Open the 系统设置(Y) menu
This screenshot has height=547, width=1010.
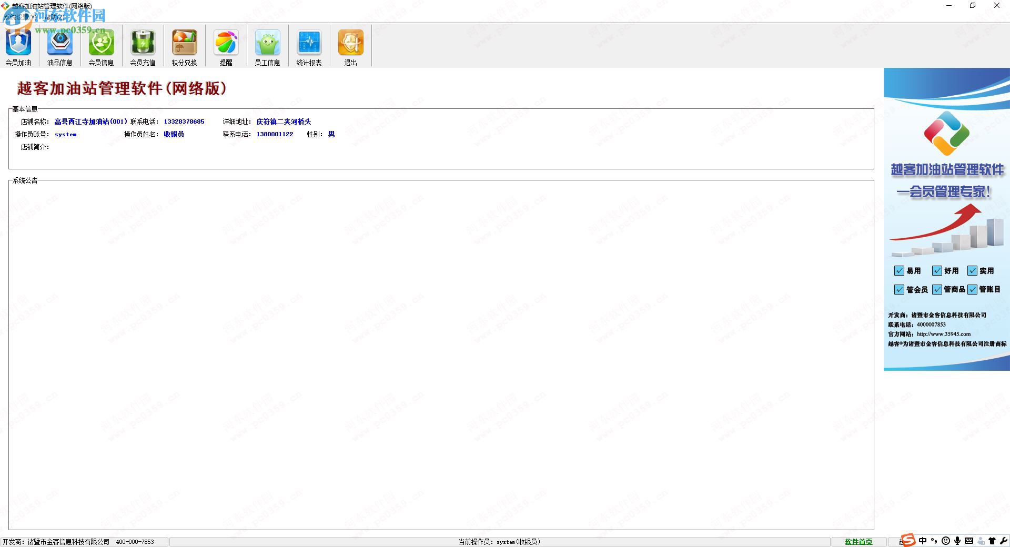point(20,17)
